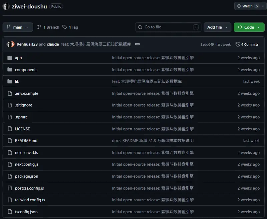Open README.md commit message about 51.8 万命盘
The width and height of the screenshot is (267, 219).
tap(153, 141)
